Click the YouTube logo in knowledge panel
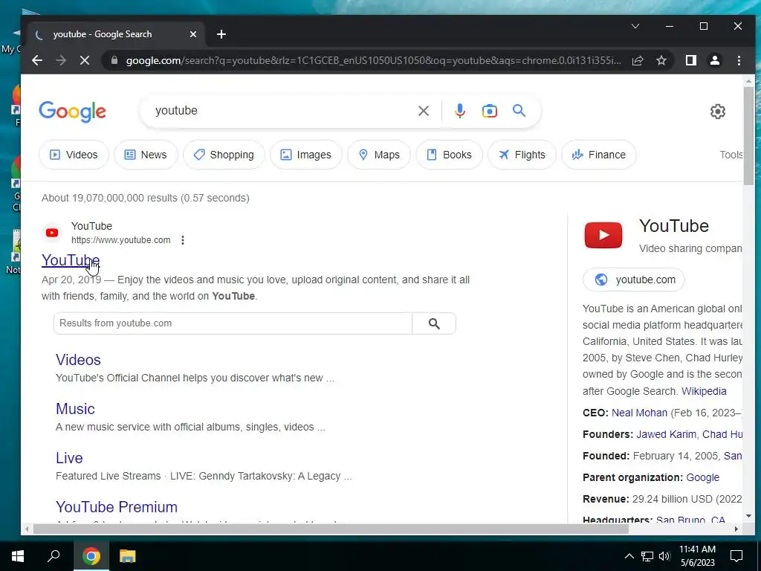761x571 pixels. pos(603,235)
